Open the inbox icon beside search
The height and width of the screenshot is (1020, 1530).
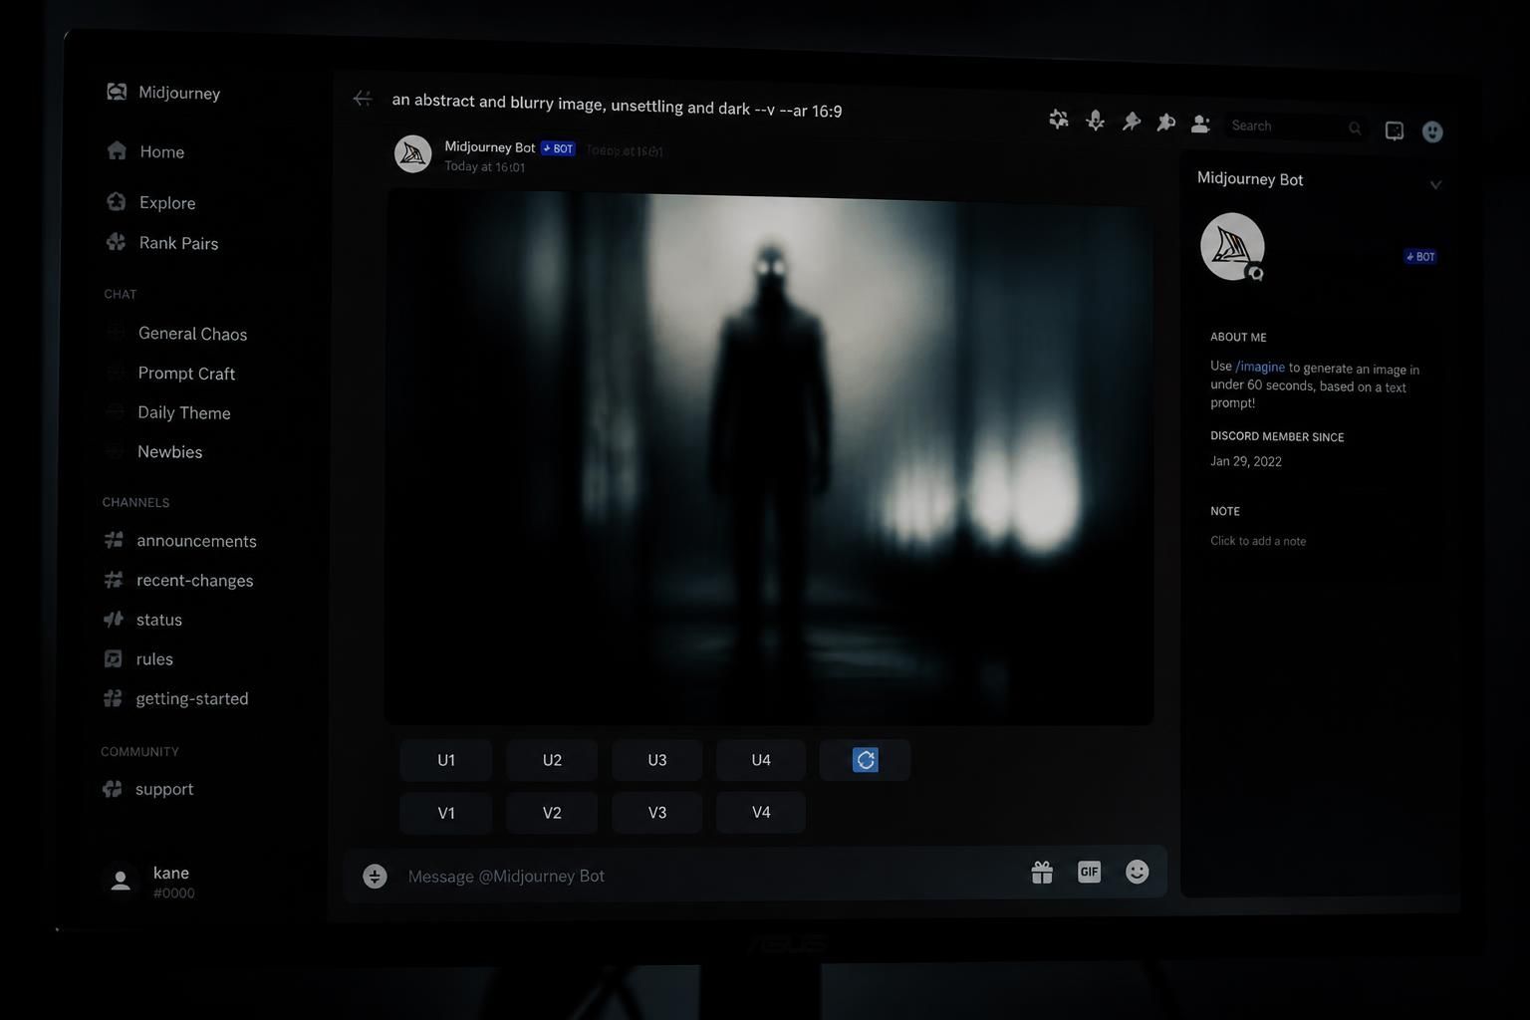(1395, 130)
